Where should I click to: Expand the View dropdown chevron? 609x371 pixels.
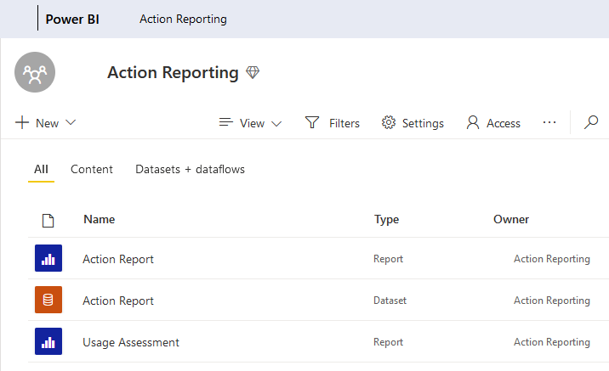click(276, 124)
